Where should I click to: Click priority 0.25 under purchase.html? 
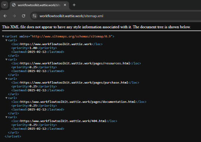coord(33,86)
